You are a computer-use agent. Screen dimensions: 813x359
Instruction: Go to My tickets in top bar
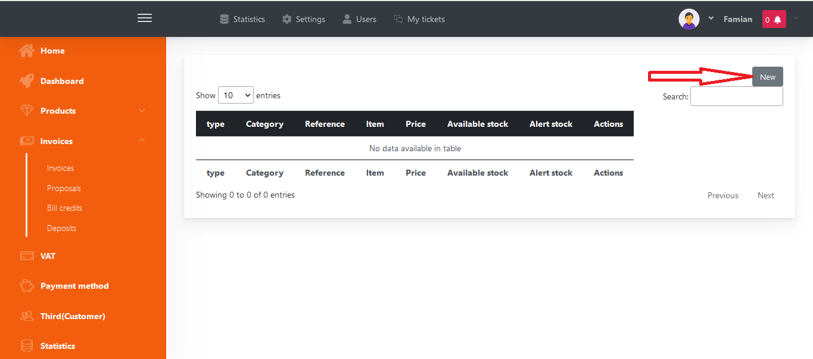pyautogui.click(x=420, y=19)
